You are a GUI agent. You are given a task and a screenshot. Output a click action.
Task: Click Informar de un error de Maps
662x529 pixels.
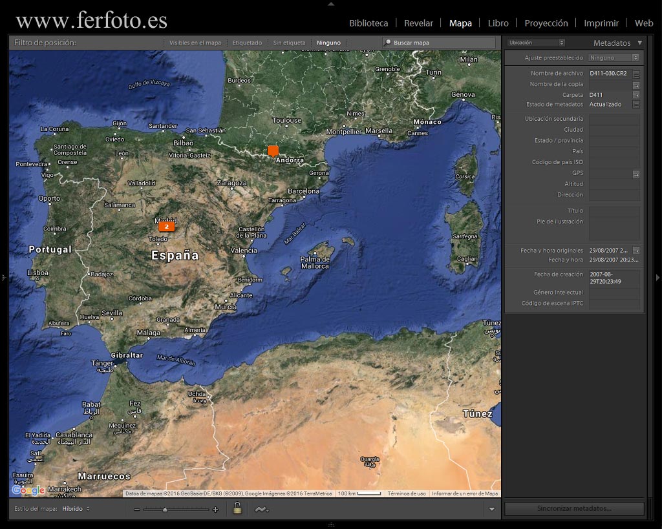click(x=465, y=493)
